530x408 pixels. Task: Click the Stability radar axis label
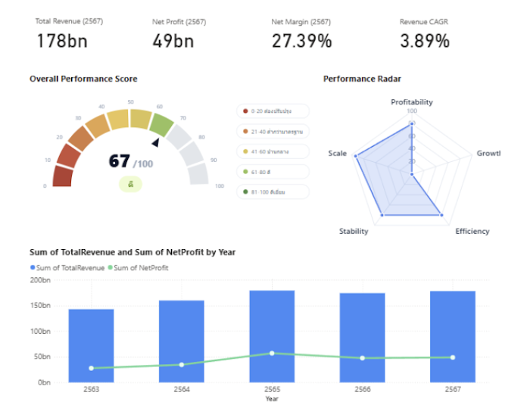coord(354,231)
